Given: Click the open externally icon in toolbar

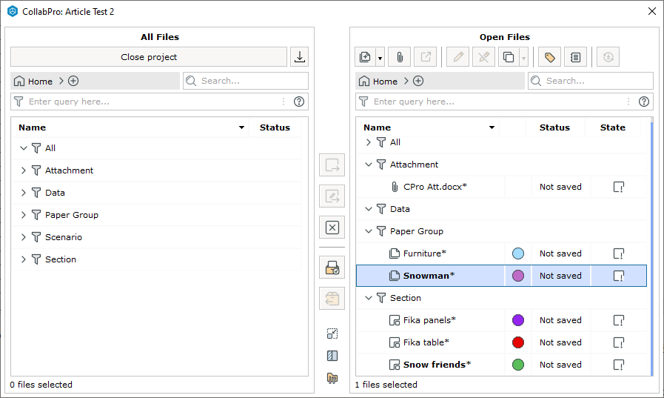Looking at the screenshot, I should point(425,57).
